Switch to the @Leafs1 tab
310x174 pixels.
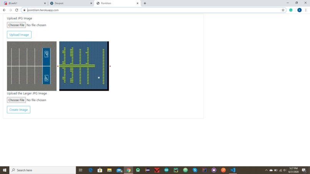tap(24, 3)
